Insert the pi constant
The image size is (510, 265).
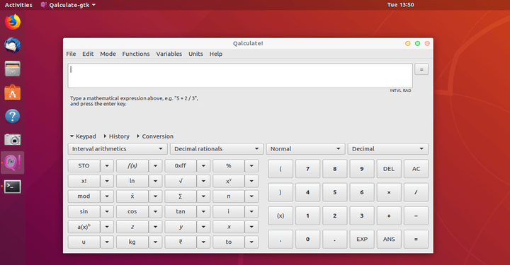[x=229, y=196]
